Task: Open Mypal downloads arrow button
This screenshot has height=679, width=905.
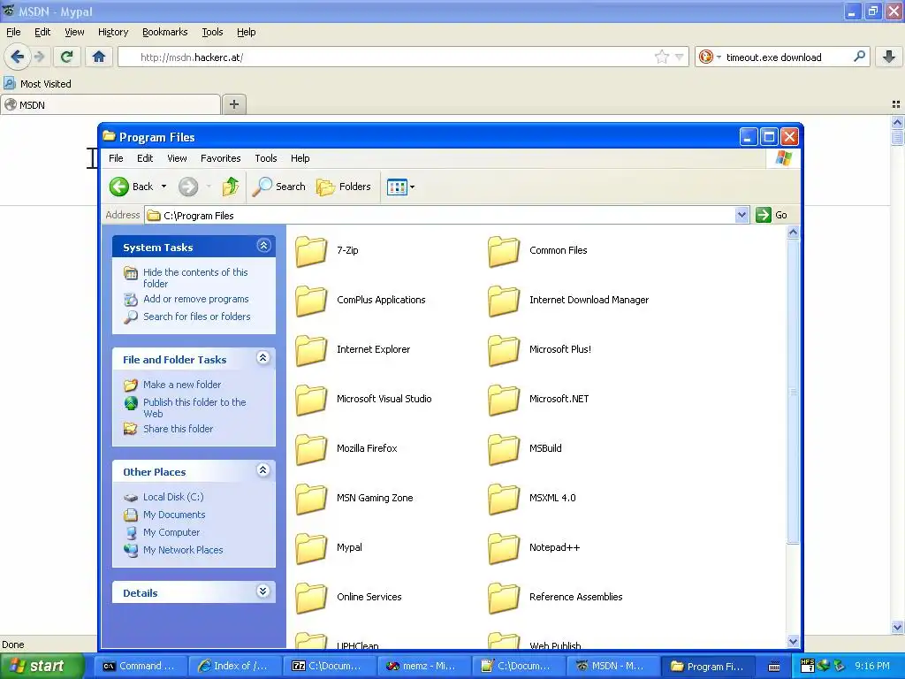Action: click(x=889, y=57)
